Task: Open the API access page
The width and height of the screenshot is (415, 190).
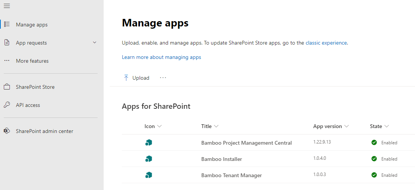Action: 28,105
